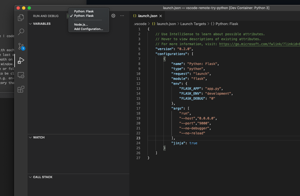This screenshot has width=300, height=196.
Task: Select Node.js... from the configuration dropdown
Action: click(81, 24)
